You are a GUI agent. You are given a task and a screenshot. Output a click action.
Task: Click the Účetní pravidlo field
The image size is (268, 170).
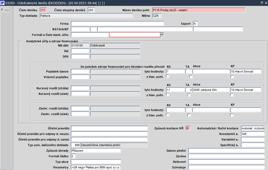click(x=109, y=128)
